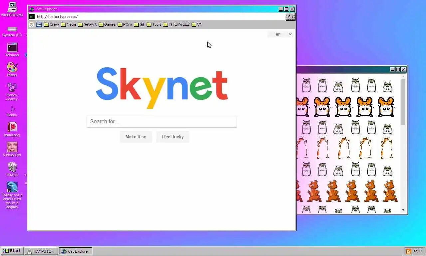The width and height of the screenshot is (426, 256).
Task: Minimize the hamster window
Action: pyautogui.click(x=392, y=69)
